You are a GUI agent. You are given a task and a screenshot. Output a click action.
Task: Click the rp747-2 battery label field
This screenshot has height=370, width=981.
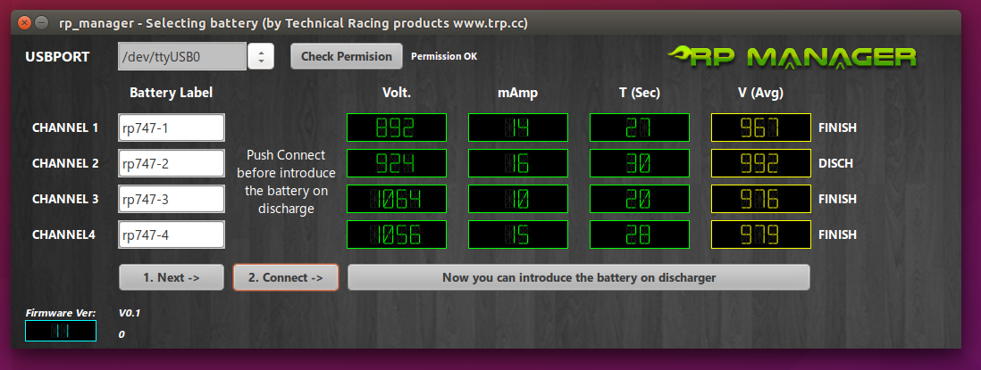coord(172,163)
